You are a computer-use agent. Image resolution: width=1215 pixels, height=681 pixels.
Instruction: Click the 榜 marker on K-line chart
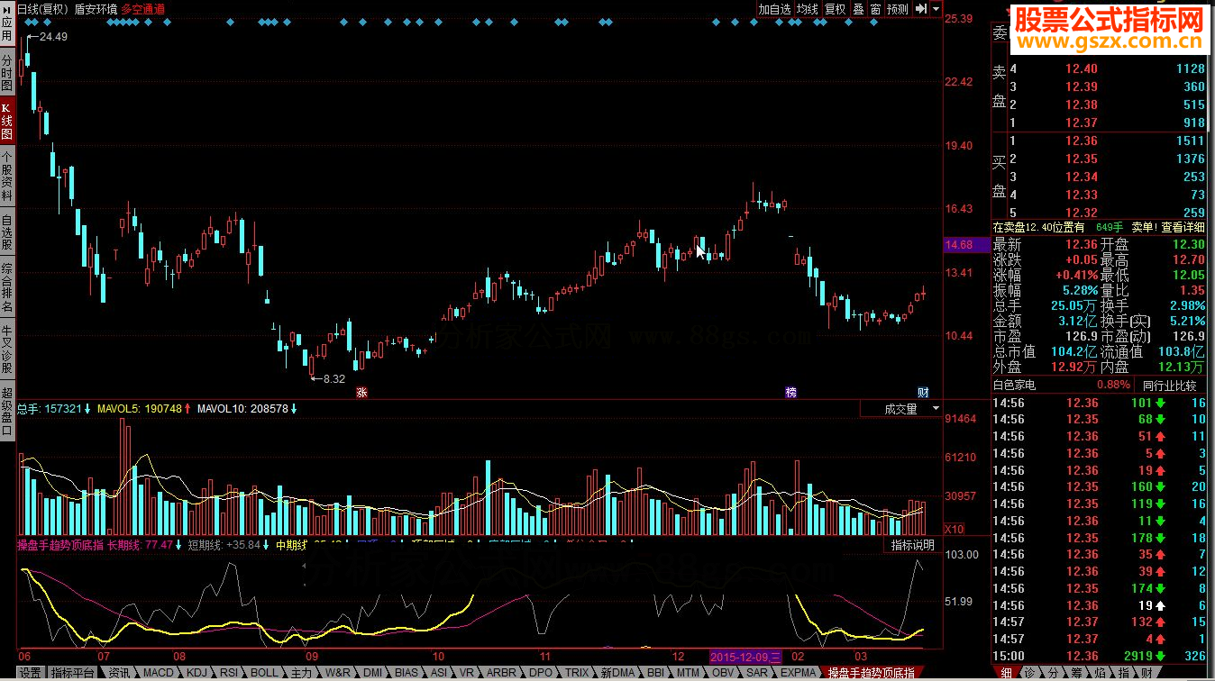pos(790,392)
